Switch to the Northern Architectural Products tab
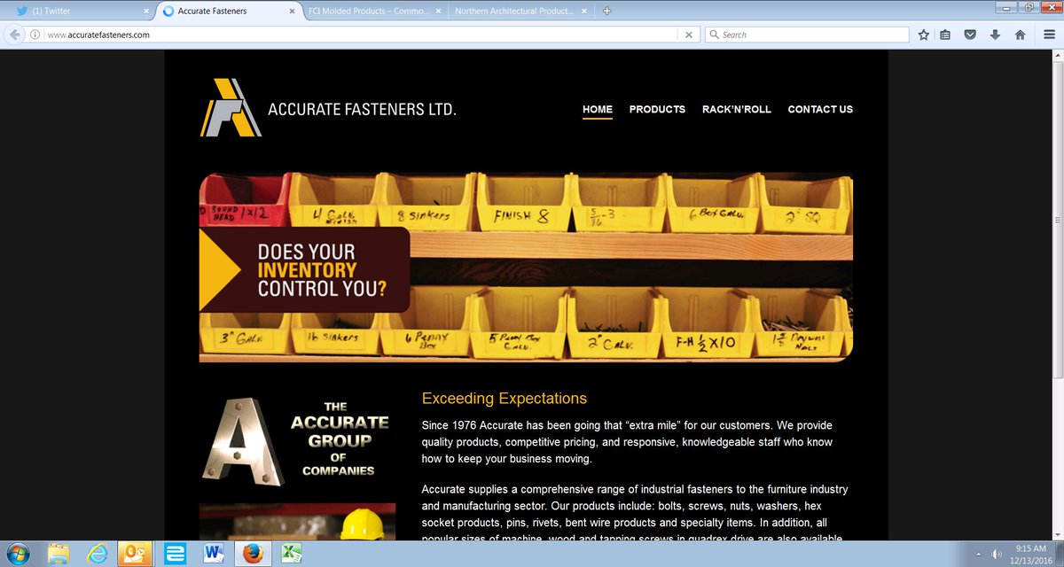1064x567 pixels. [514, 11]
